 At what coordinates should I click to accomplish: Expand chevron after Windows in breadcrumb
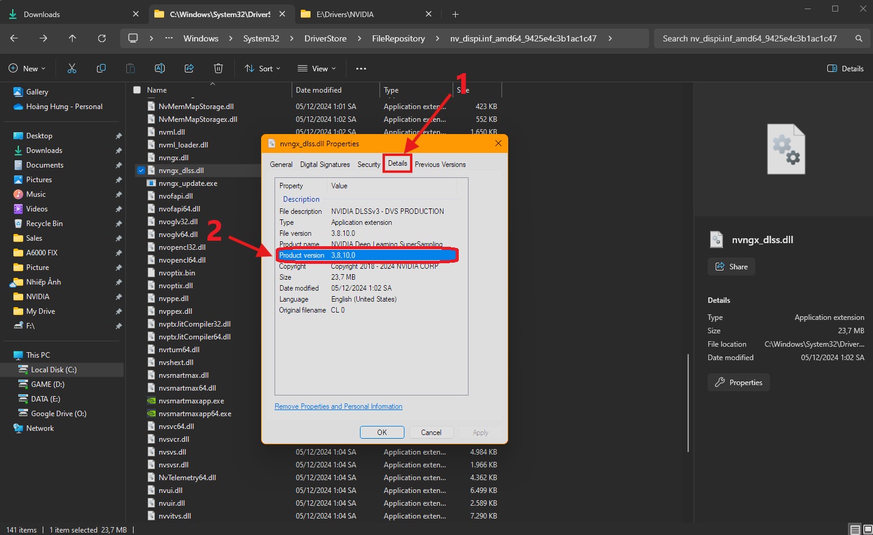click(x=231, y=38)
